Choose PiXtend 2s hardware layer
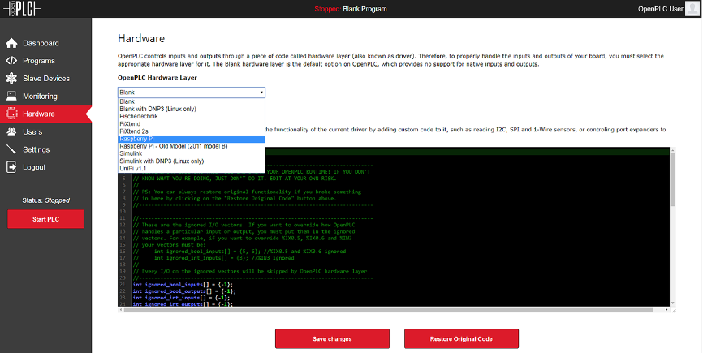Viewport: 703px width, 353px height. tap(135, 131)
